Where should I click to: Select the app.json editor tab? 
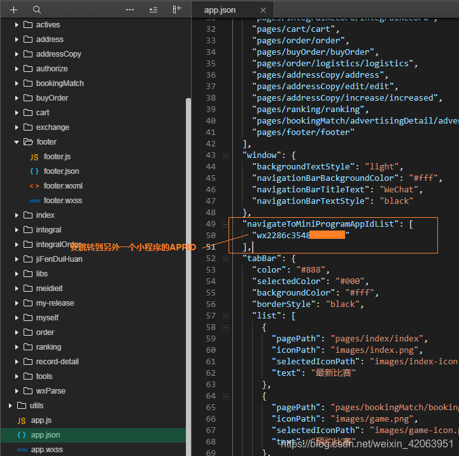[x=220, y=10]
